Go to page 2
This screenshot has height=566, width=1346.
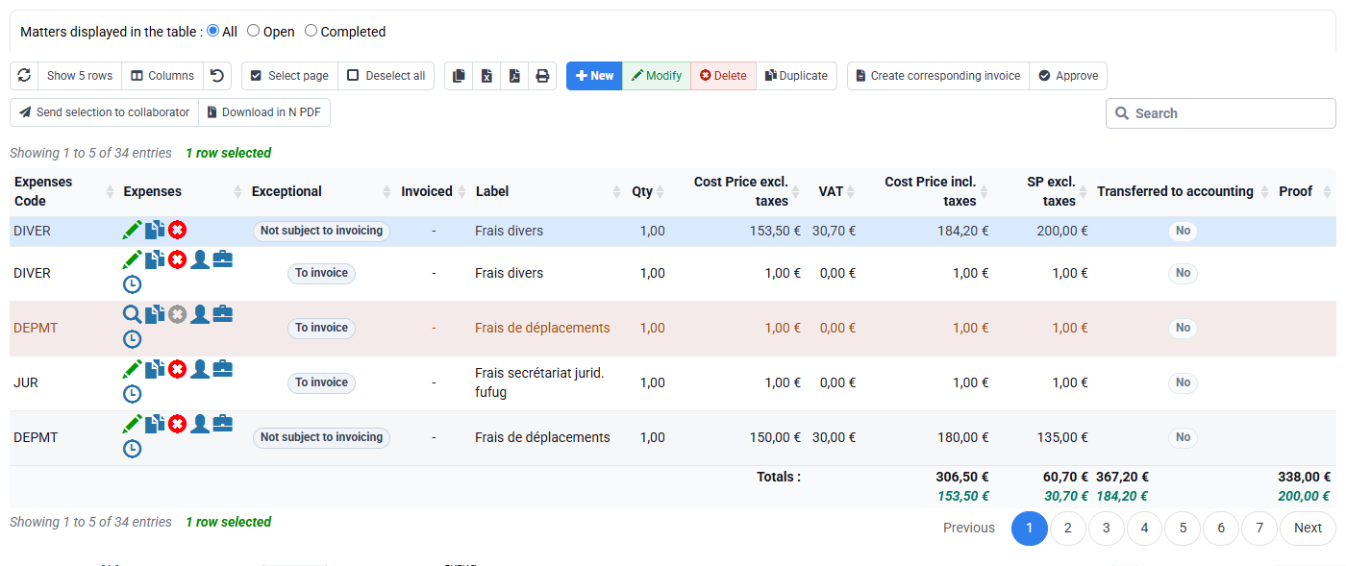click(1068, 528)
